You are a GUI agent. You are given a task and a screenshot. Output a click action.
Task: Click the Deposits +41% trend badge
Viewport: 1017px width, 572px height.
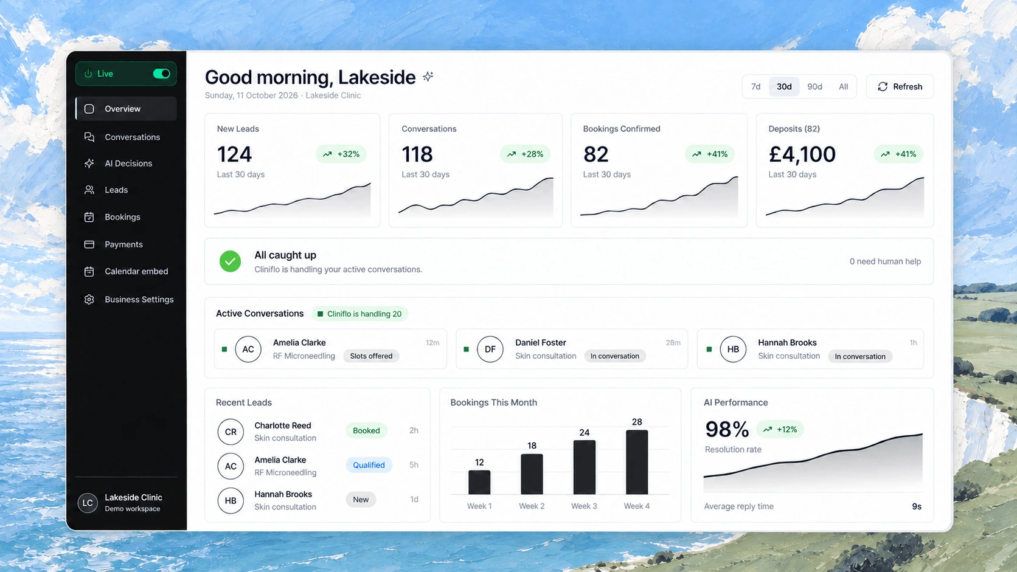click(x=898, y=154)
